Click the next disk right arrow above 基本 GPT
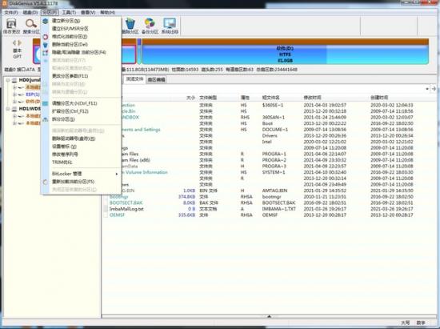Screen dimensions: 440x329 pos(20,42)
